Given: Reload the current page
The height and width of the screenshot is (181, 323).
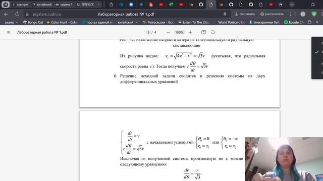Looking at the screenshot, I should click(17, 14).
